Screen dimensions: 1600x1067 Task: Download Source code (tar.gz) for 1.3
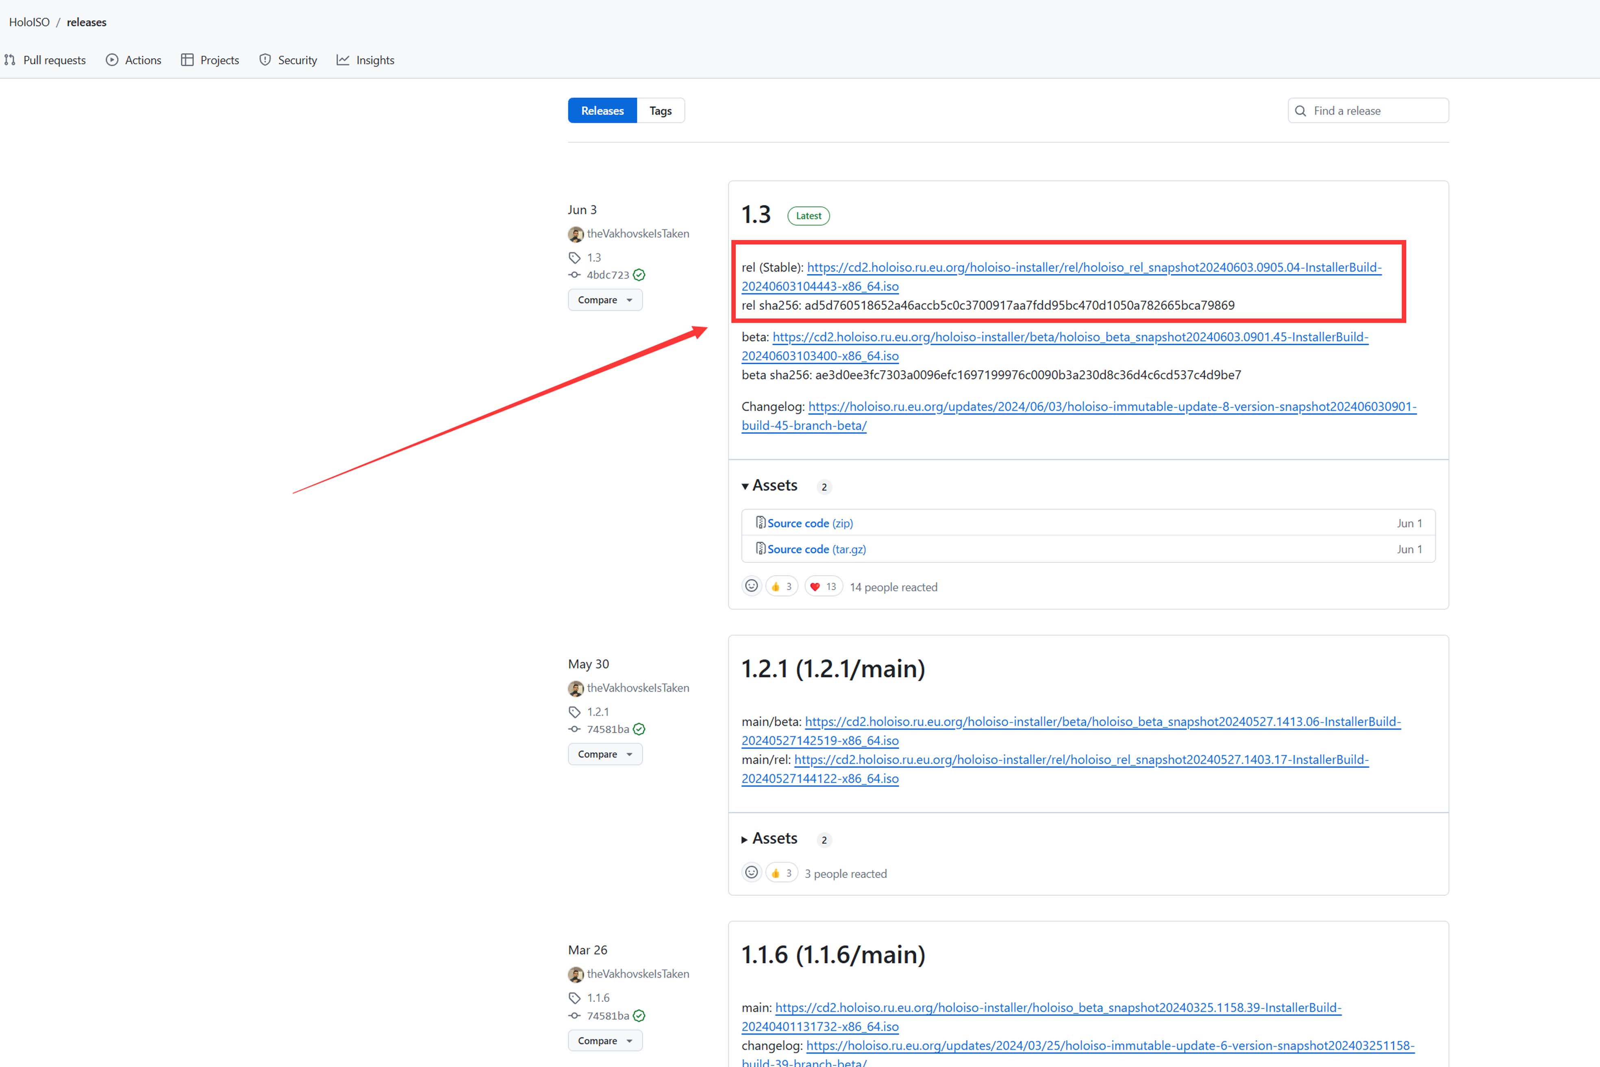(816, 549)
